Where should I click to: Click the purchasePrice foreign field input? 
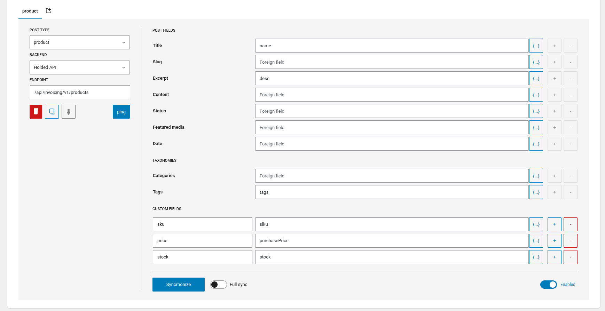pyautogui.click(x=392, y=241)
